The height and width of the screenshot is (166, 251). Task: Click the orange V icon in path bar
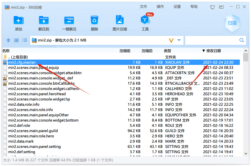(171, 40)
